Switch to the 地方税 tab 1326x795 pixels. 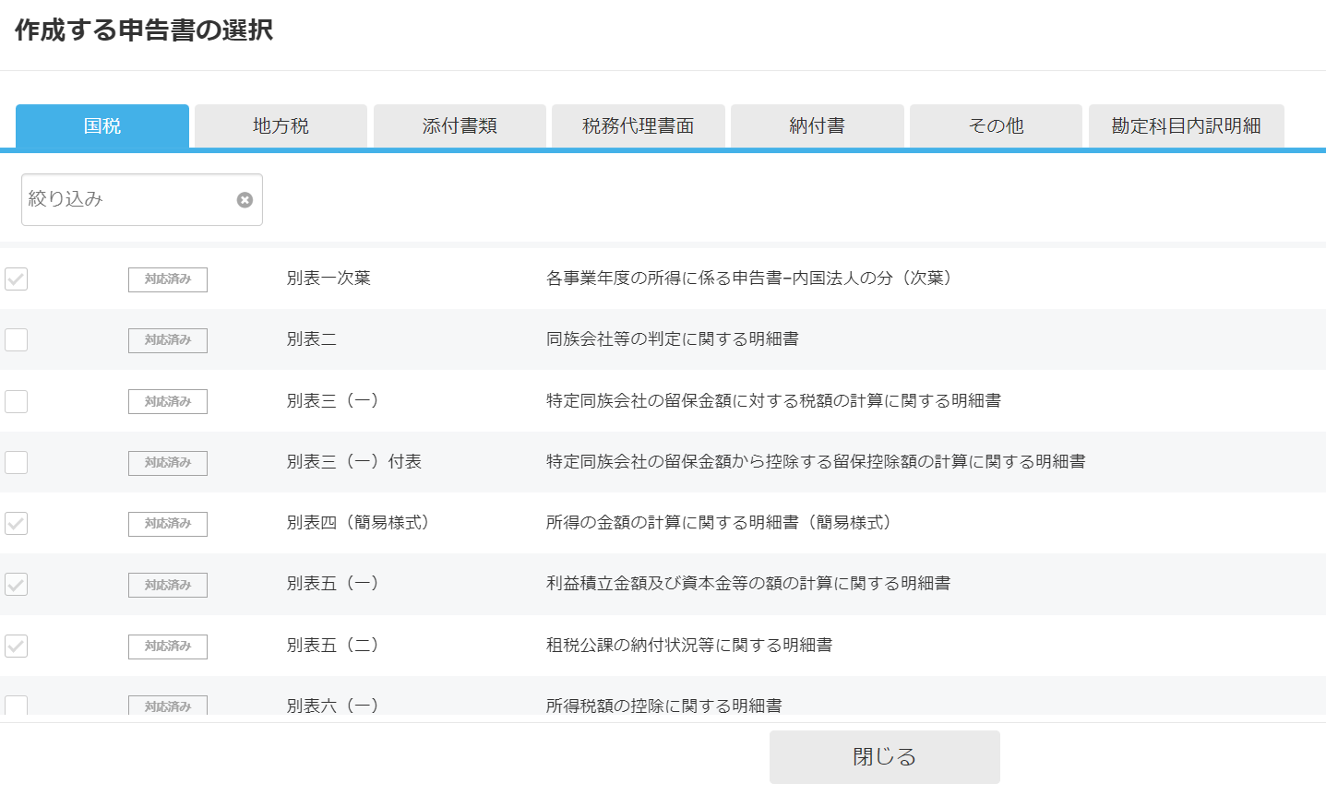click(x=281, y=126)
